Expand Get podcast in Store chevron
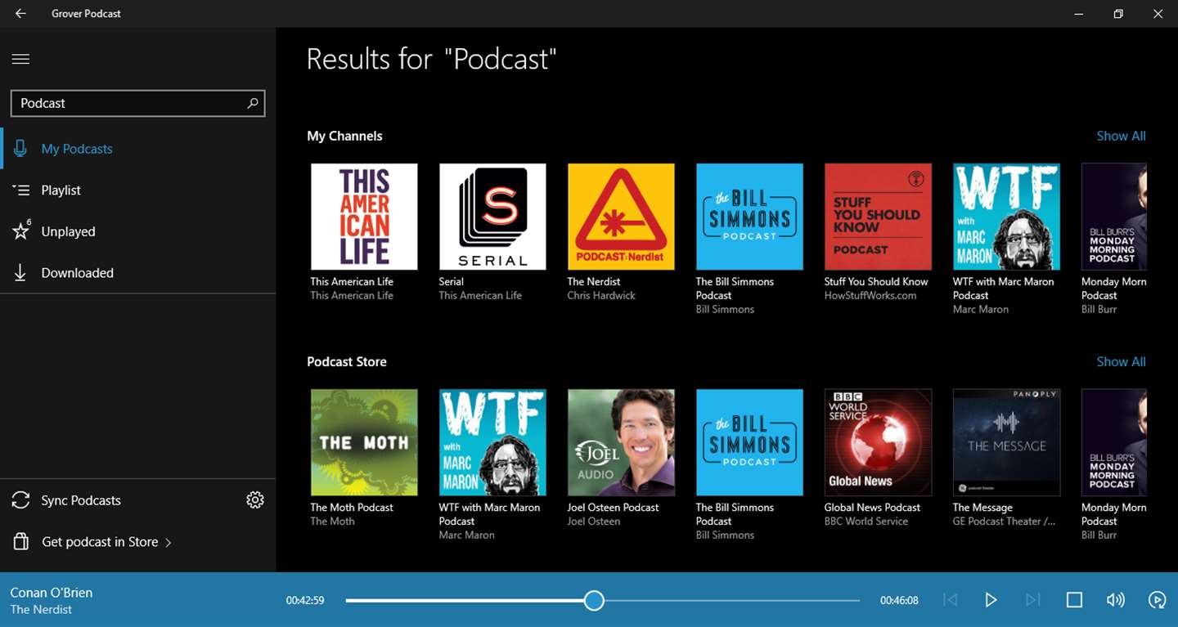Viewport: 1178px width, 627px height. coord(169,542)
